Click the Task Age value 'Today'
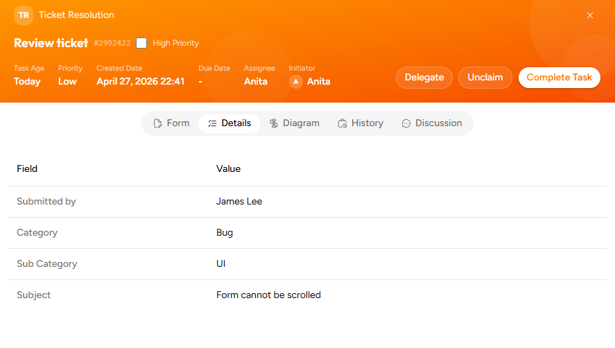615x348 pixels. (x=27, y=82)
